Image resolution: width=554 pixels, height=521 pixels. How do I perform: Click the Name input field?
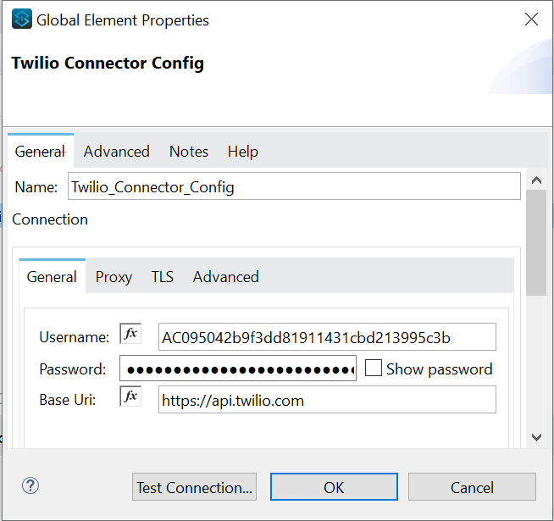tap(294, 186)
